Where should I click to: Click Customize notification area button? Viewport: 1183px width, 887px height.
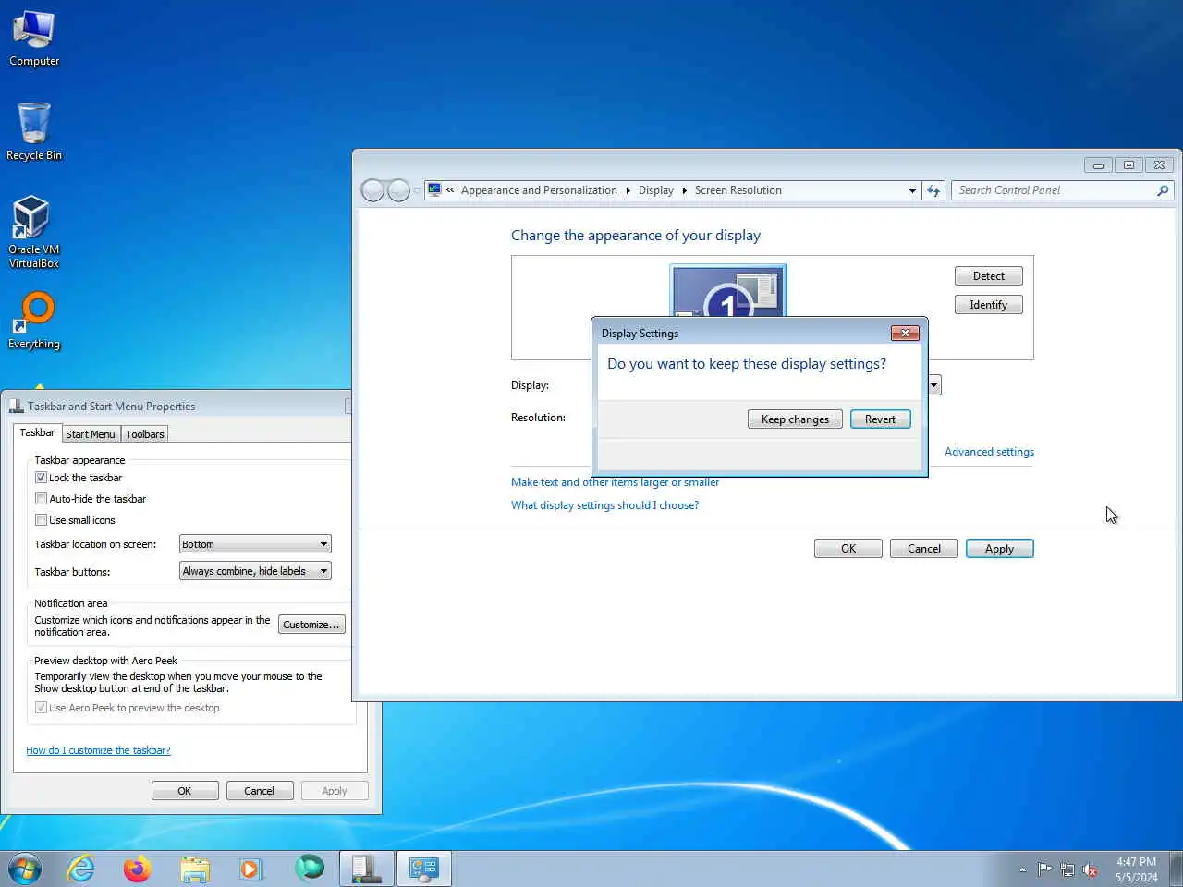311,625
